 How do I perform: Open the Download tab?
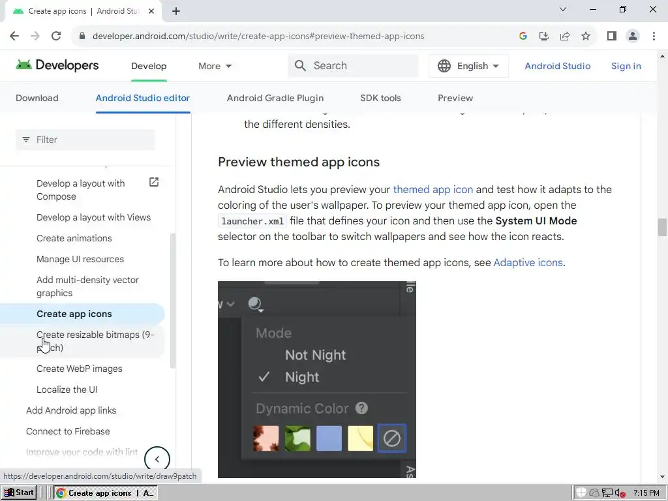coord(37,98)
